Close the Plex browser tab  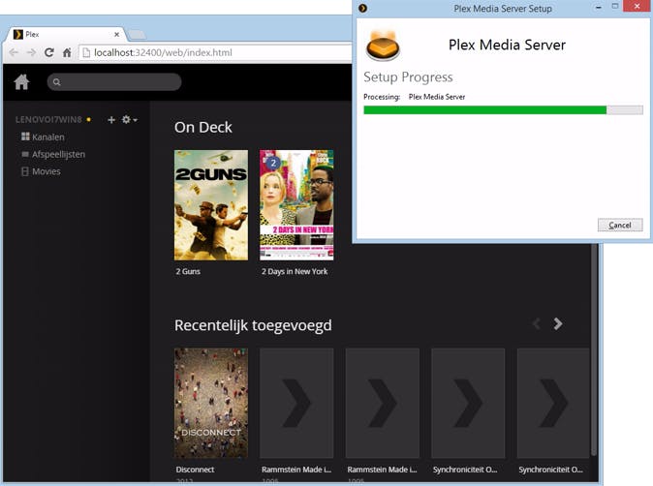pyautogui.click(x=116, y=35)
